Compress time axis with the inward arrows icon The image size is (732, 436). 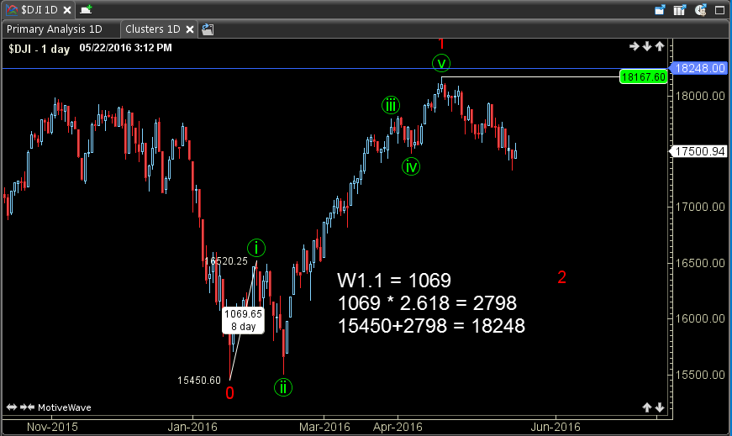27,407
